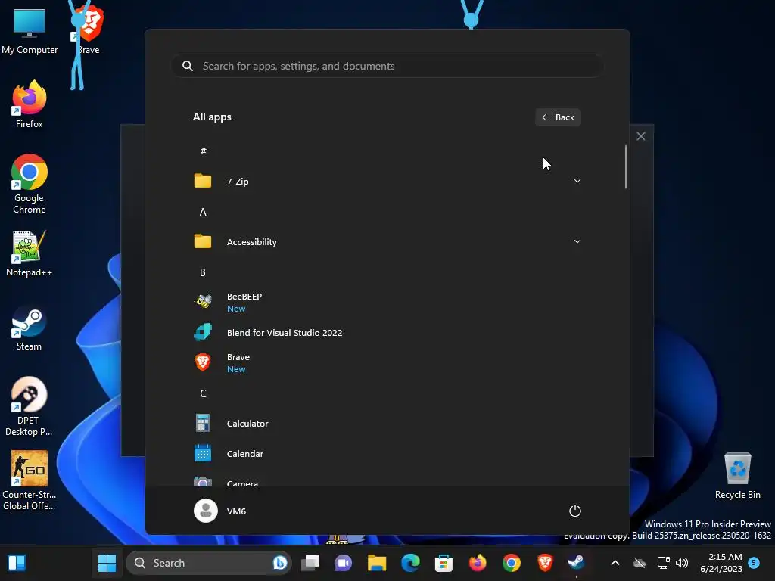Select Notepad++ desktop shortcut
The width and height of the screenshot is (775, 581).
30,253
